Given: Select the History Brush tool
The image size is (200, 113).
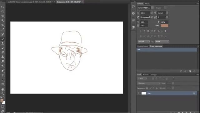Looking at the screenshot, I should pyautogui.click(x=2, y=48).
